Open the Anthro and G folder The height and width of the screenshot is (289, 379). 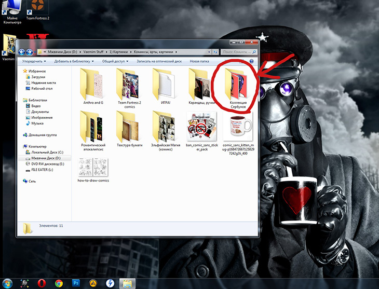pos(93,87)
